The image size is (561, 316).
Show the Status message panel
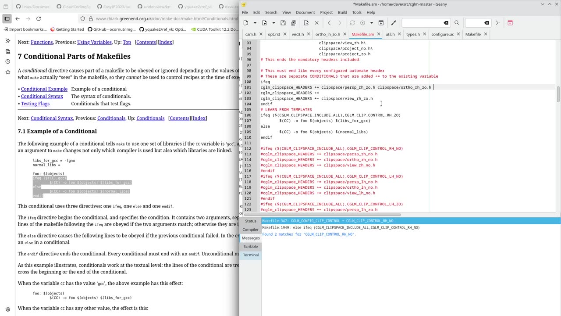[251, 221]
